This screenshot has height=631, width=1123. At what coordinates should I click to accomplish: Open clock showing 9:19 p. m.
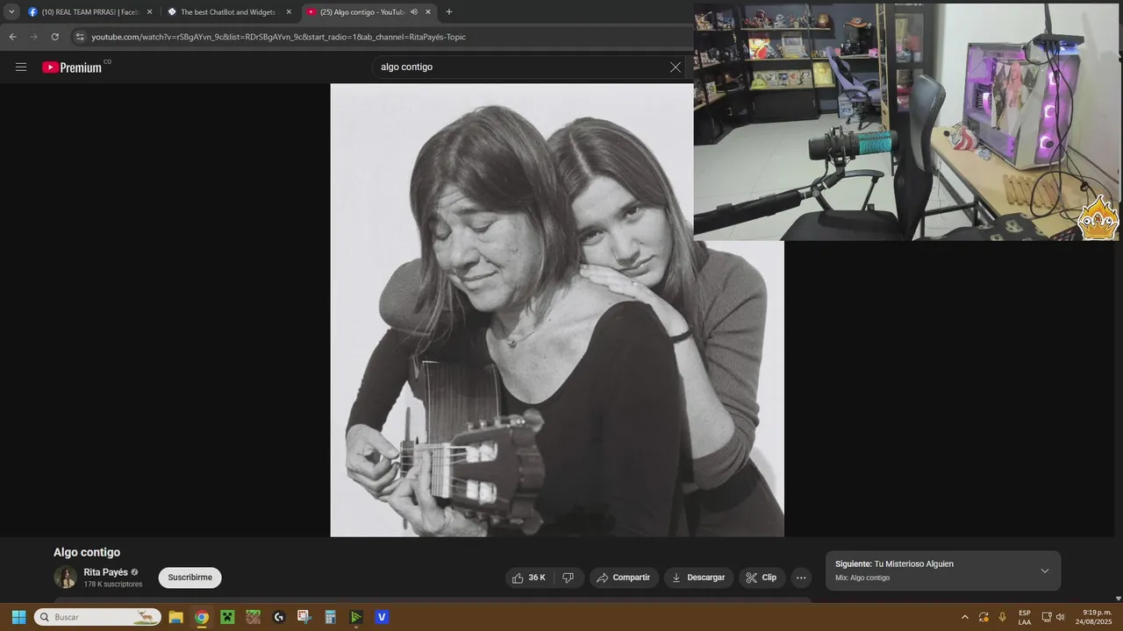[x=1092, y=617]
